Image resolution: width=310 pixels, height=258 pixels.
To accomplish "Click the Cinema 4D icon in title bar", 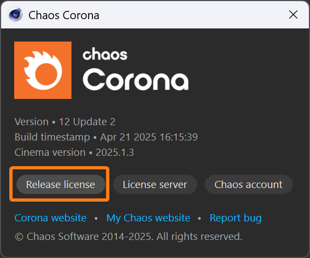I will pos(15,14).
